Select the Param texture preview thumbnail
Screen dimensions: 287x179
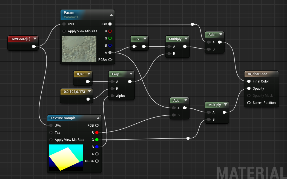tap(79, 49)
